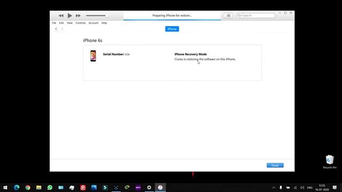Open the Controls menu

coord(81,23)
